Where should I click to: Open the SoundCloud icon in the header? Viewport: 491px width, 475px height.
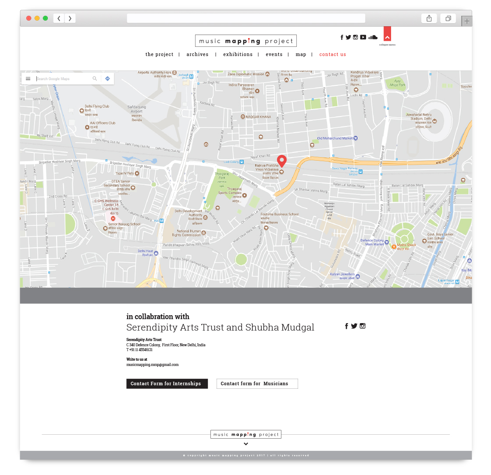[x=373, y=37]
